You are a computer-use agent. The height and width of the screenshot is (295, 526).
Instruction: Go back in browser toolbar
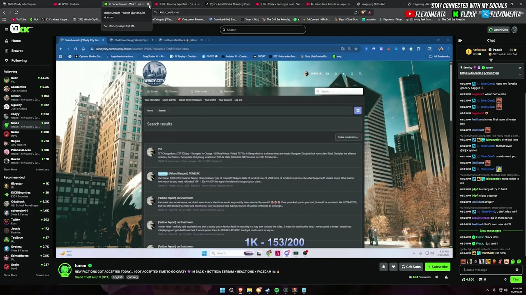click(4, 12)
